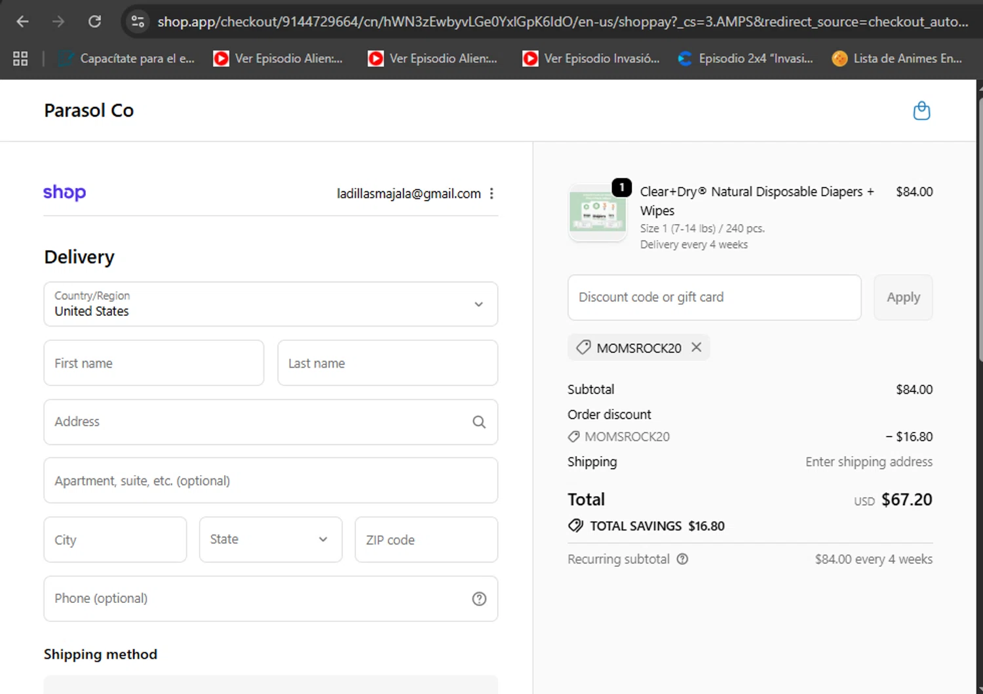Open 'Episodio 2x4 "Invasi...' bookmark

click(746, 58)
